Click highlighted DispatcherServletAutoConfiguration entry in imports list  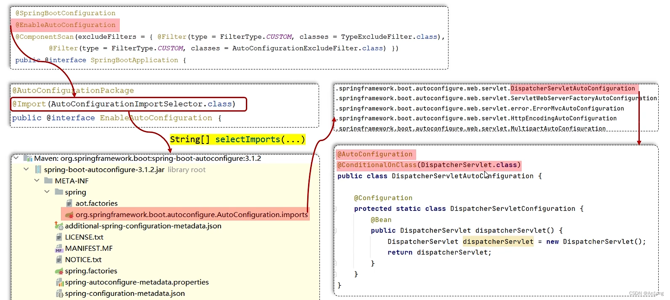[x=573, y=88]
